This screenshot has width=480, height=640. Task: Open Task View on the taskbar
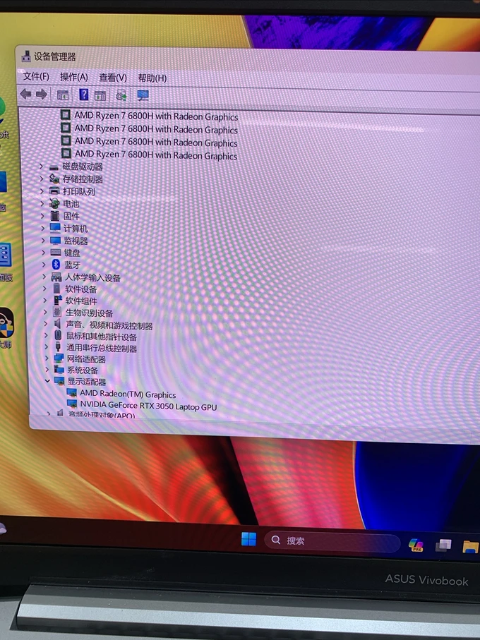click(443, 545)
